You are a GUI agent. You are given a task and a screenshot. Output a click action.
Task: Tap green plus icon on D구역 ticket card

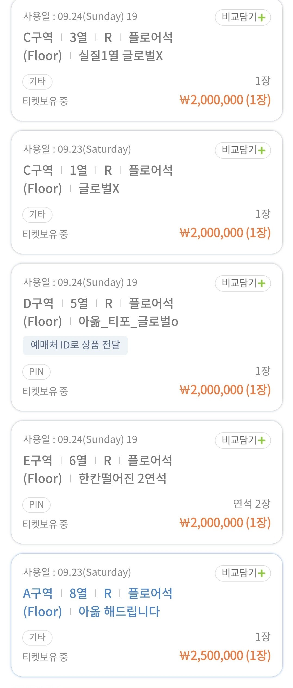coord(262,284)
